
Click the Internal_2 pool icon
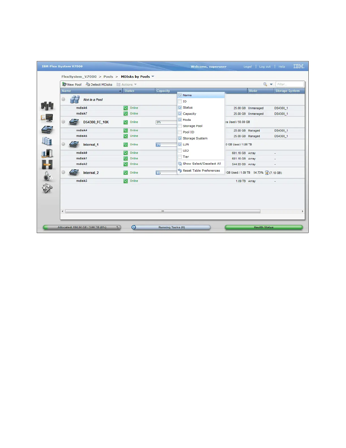pyautogui.click(x=74, y=173)
